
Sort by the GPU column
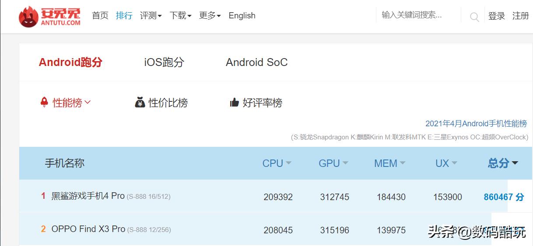(333, 163)
